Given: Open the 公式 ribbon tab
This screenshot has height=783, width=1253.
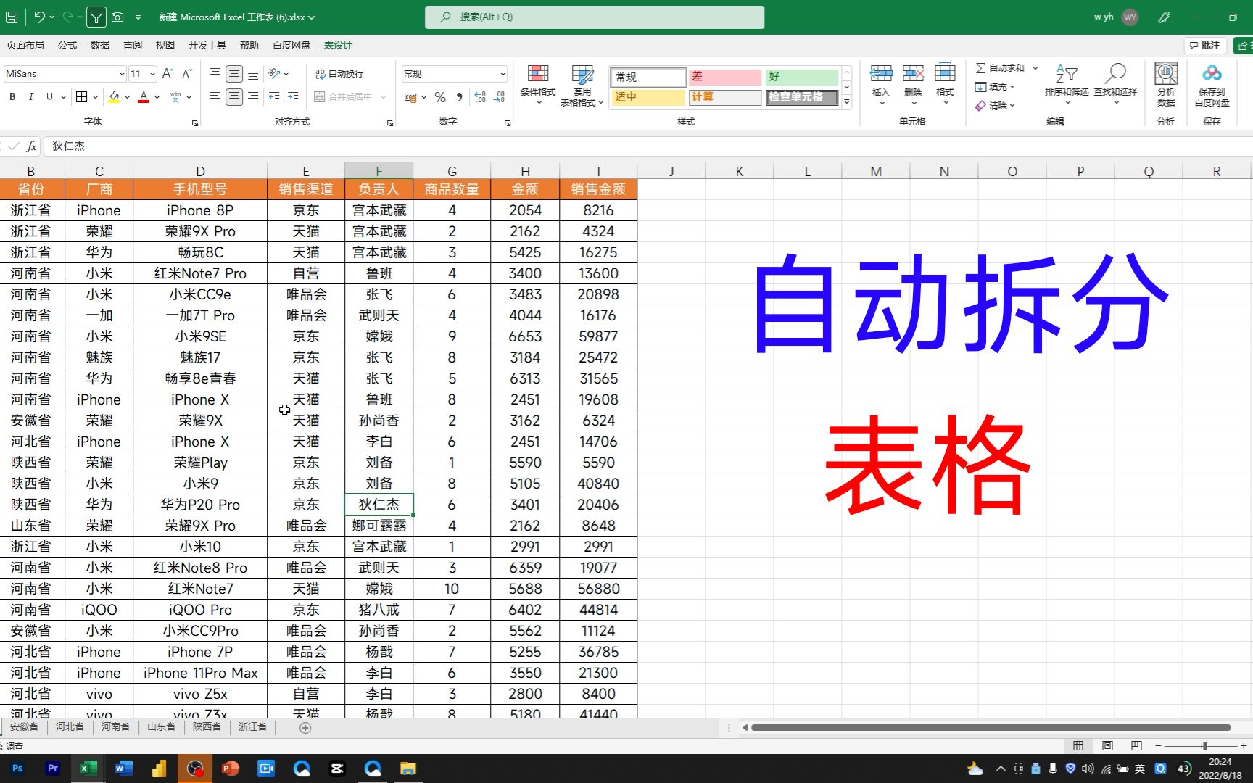Looking at the screenshot, I should coord(67,45).
